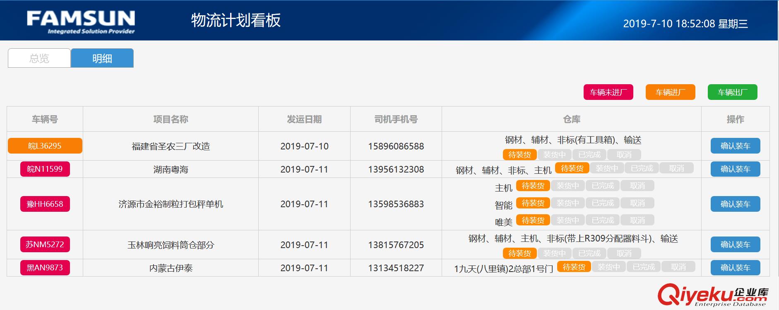Set 装货中 status for 玉林响亮饲料筒仓部分 row
This screenshot has height=310, width=779.
(x=554, y=253)
